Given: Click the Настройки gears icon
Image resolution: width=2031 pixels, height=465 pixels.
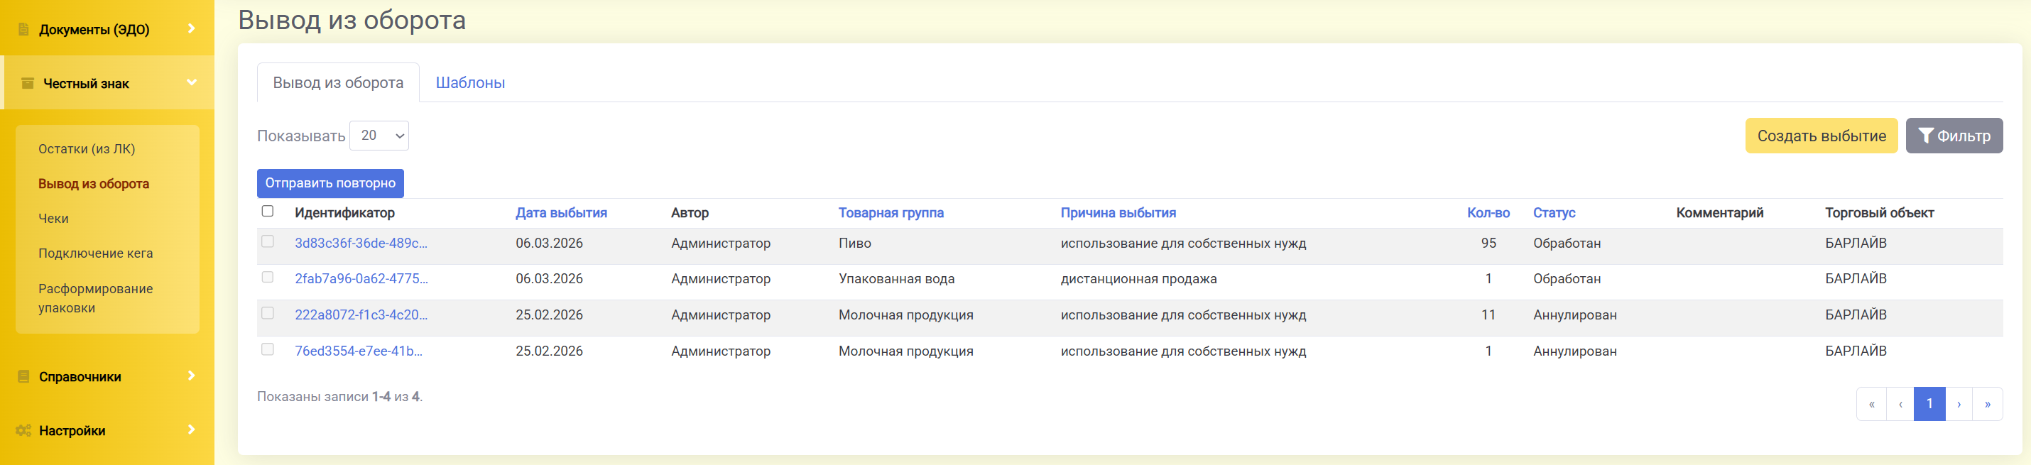Looking at the screenshot, I should (x=23, y=430).
